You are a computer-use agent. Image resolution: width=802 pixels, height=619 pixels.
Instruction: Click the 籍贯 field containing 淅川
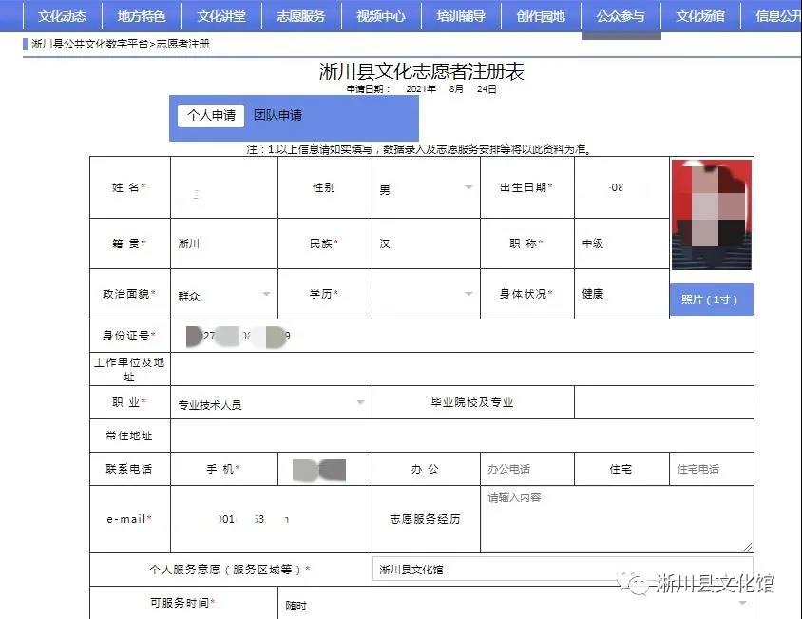point(224,243)
